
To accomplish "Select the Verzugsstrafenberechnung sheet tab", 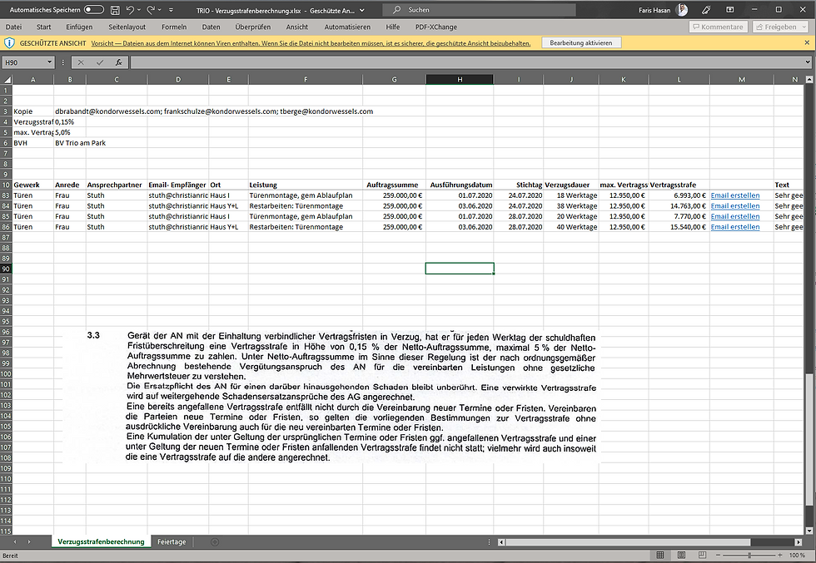I will pos(101,541).
